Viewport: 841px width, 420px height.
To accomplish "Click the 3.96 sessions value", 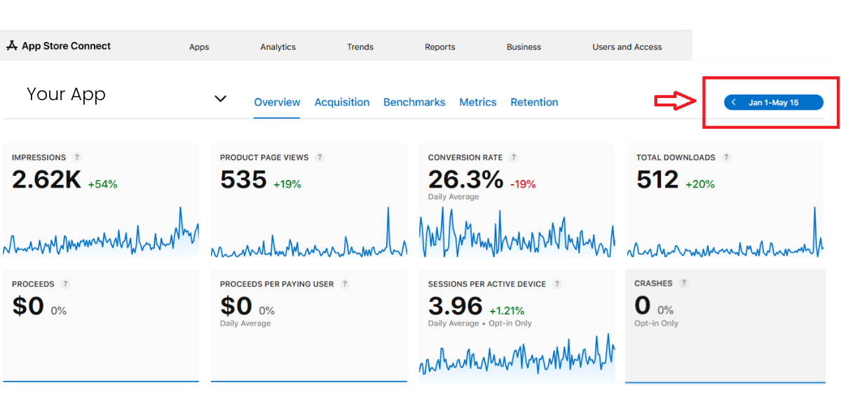I will (x=456, y=307).
